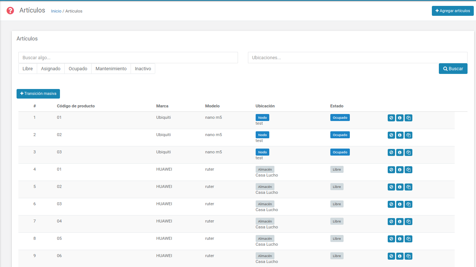Open the info icon for row 9
This screenshot has height=267, width=476.
click(x=400, y=256)
